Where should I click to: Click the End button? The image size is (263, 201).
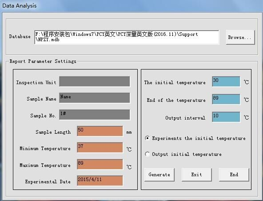click(x=234, y=174)
